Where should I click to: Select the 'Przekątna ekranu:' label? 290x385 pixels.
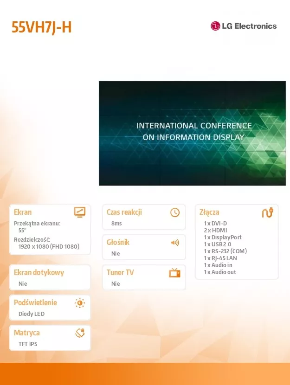pos(37,224)
